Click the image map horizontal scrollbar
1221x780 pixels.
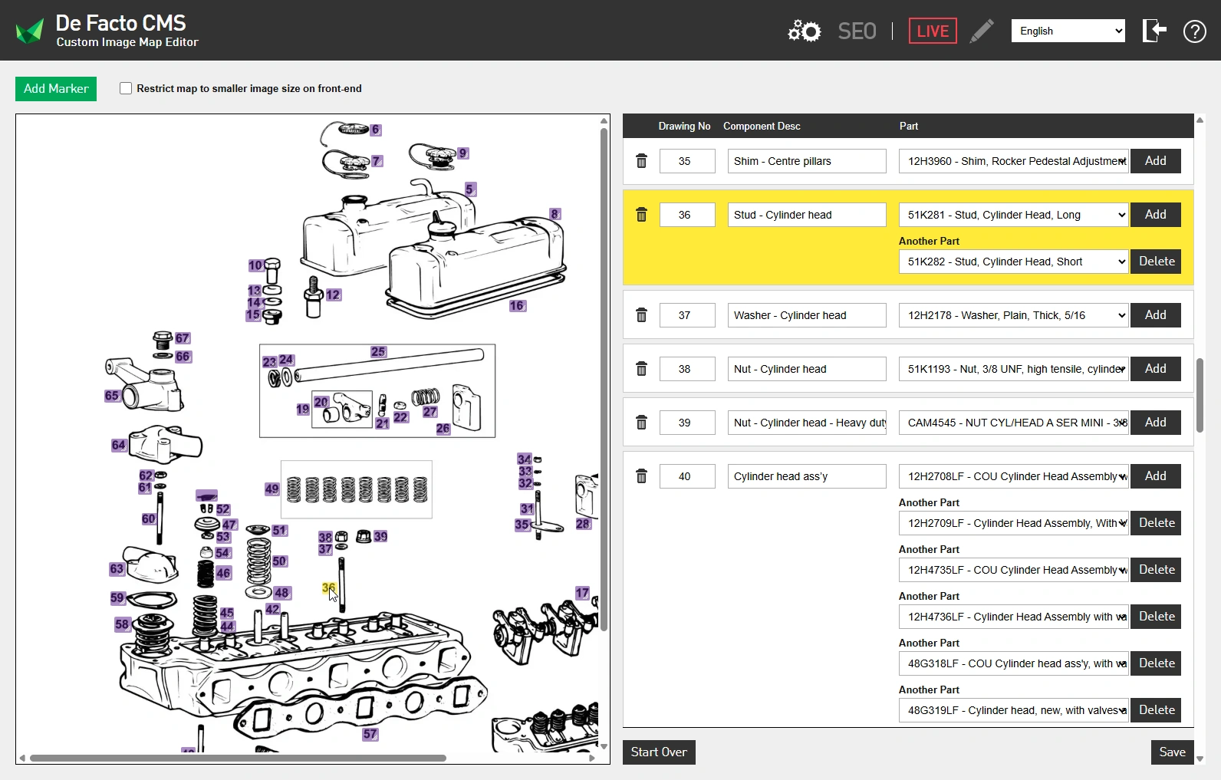238,758
